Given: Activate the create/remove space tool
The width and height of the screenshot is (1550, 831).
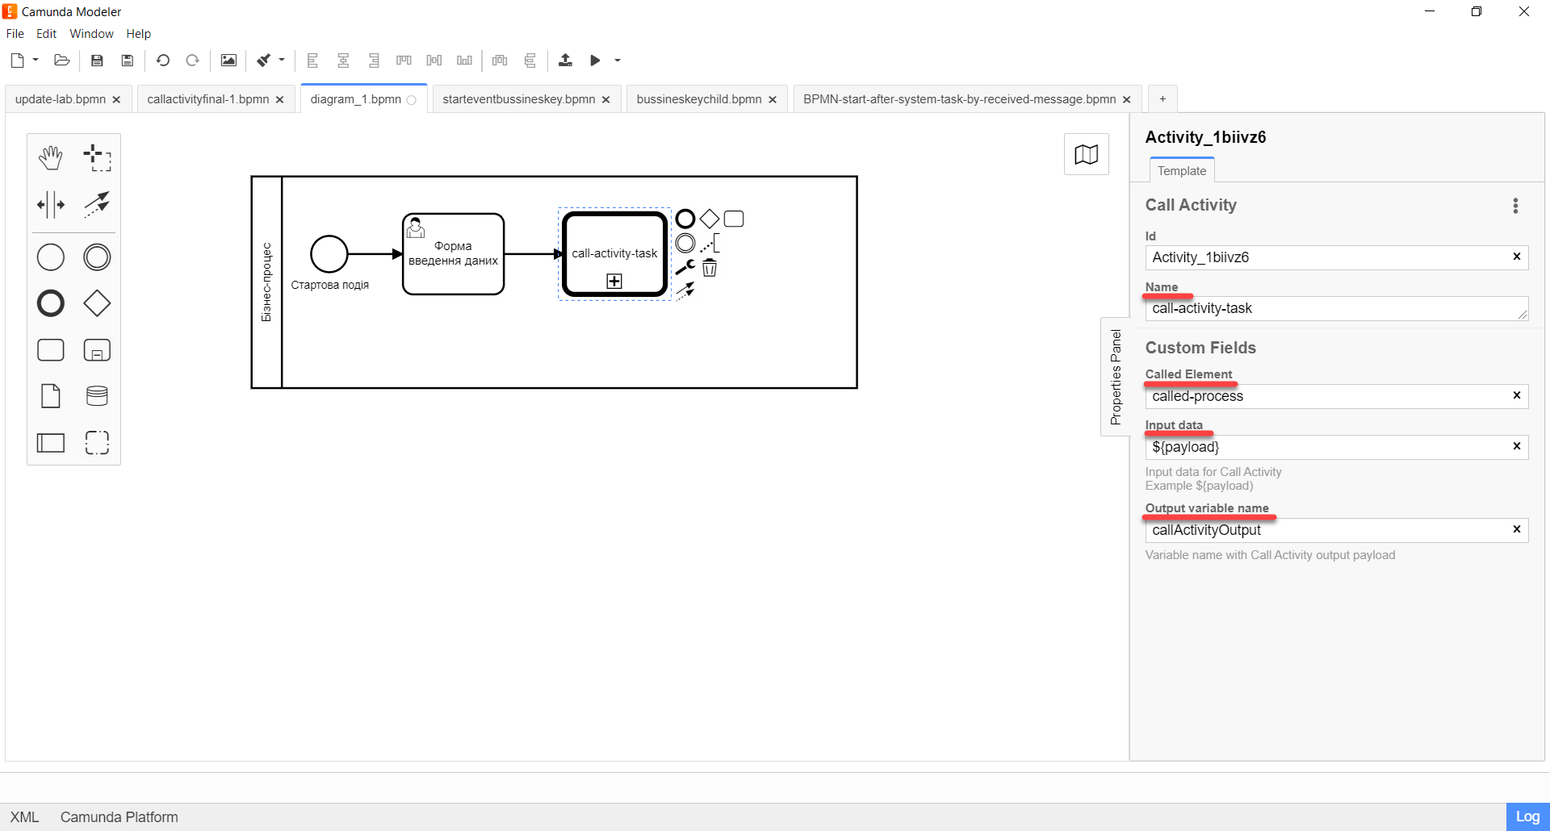Looking at the screenshot, I should pyautogui.click(x=51, y=204).
